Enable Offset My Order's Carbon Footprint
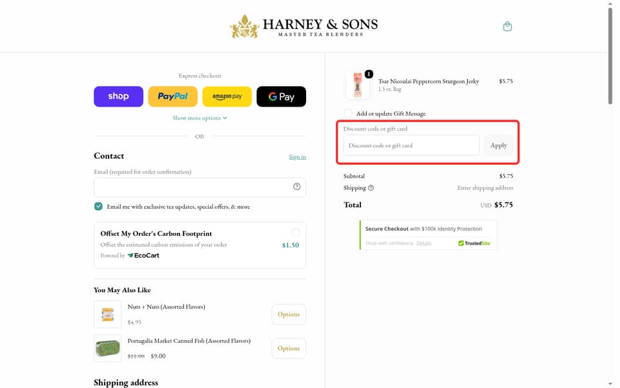 point(295,232)
